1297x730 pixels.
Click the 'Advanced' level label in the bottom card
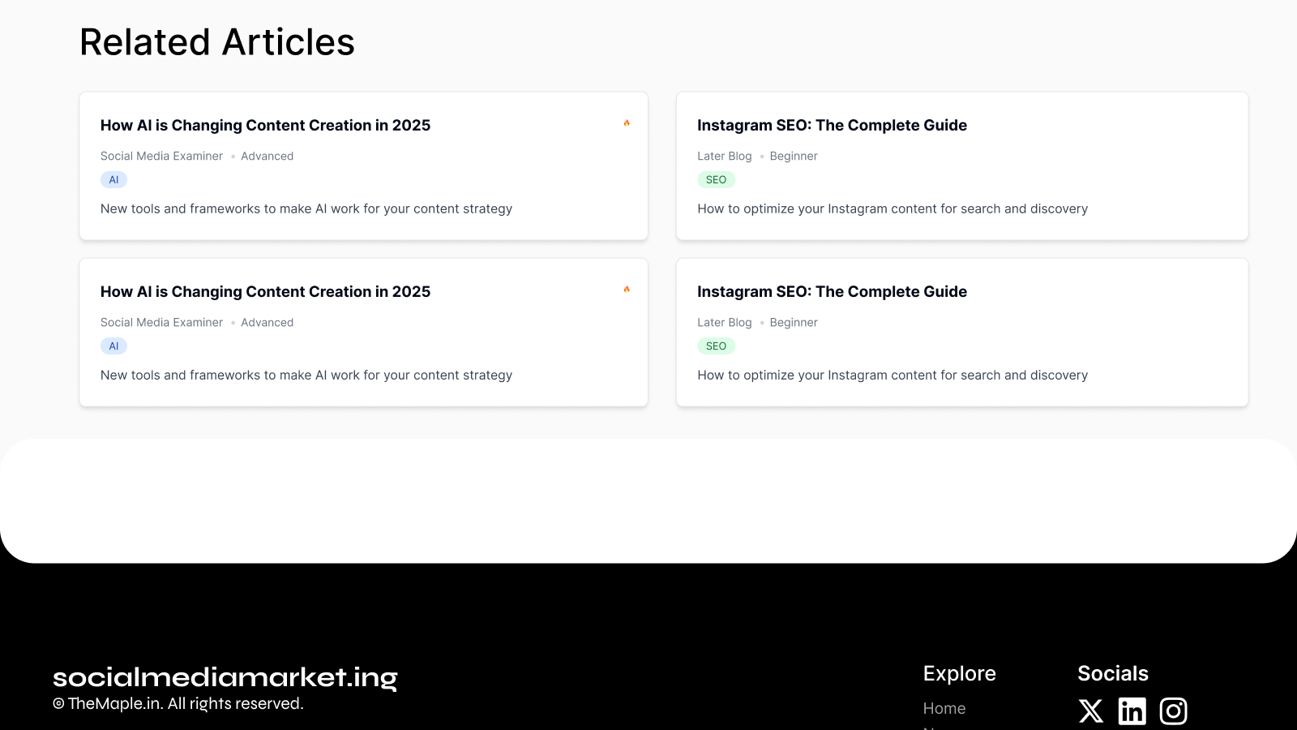[x=267, y=323]
